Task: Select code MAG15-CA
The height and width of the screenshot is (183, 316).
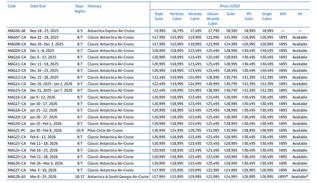Action: (17, 90)
